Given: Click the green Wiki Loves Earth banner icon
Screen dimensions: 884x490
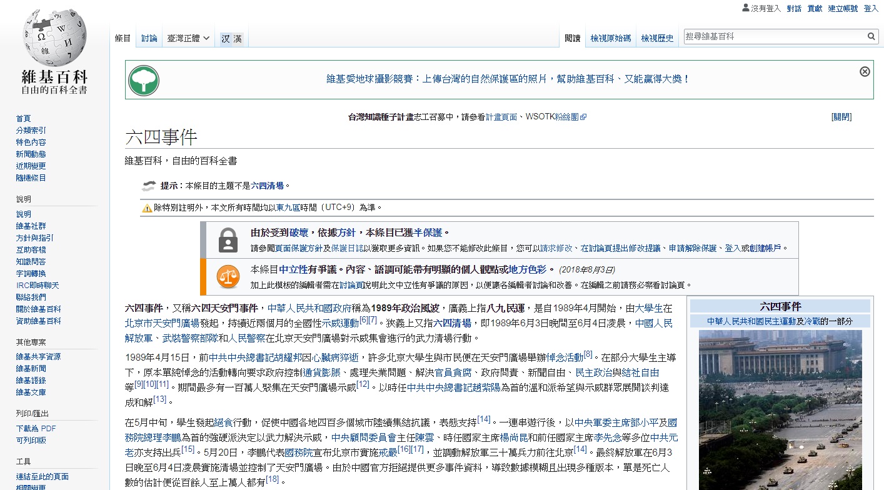Looking at the screenshot, I should pyautogui.click(x=143, y=79).
